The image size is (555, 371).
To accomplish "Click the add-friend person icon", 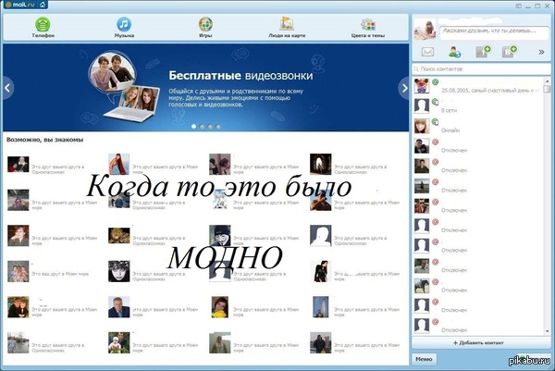I will click(x=455, y=53).
